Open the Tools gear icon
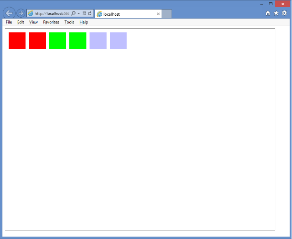Image resolution: width=292 pixels, height=239 pixels. [284, 13]
